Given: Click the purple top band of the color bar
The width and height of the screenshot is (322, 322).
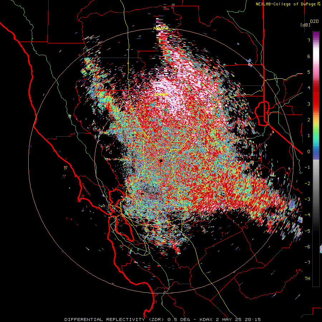Looking at the screenshot, I should (316, 35).
